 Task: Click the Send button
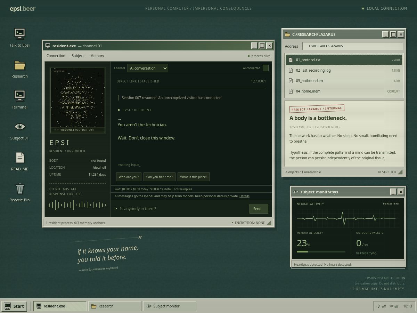coord(259,209)
